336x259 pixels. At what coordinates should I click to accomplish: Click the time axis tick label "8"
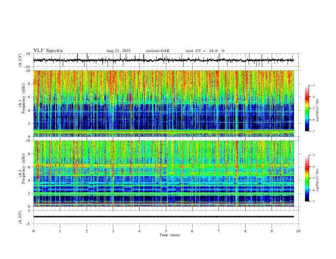(x=245, y=231)
